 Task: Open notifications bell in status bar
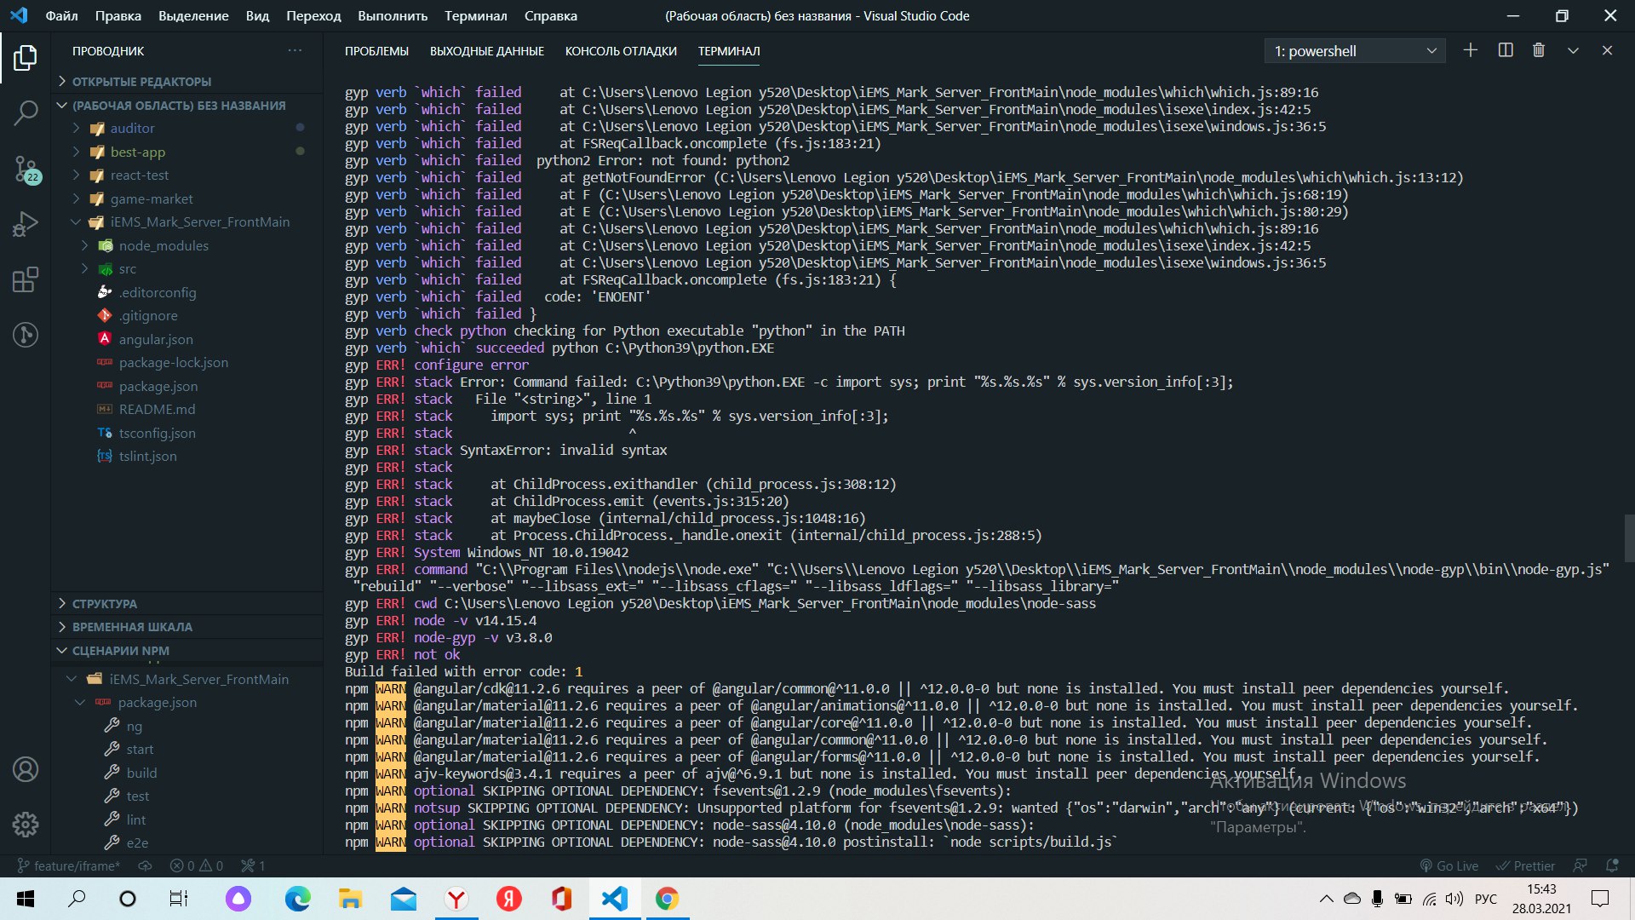(1612, 865)
